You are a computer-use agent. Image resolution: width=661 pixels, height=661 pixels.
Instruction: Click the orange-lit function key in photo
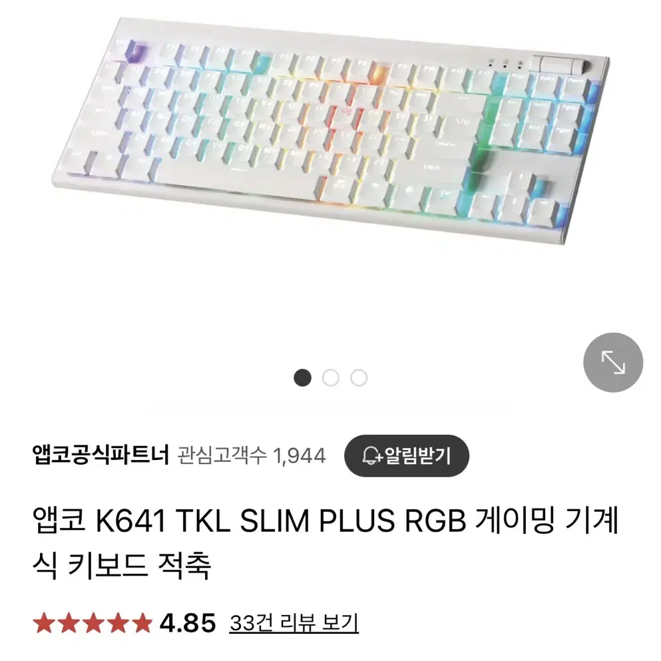377,73
